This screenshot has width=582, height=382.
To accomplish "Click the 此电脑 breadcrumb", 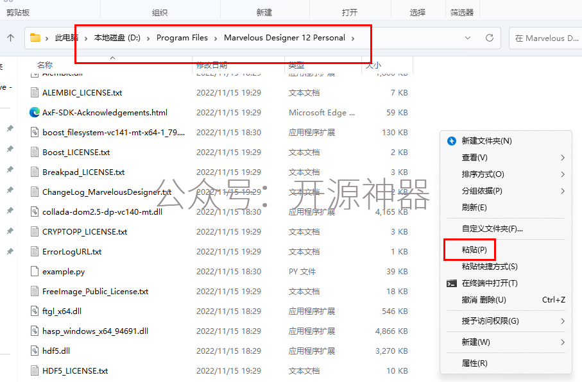I will 67,38.
